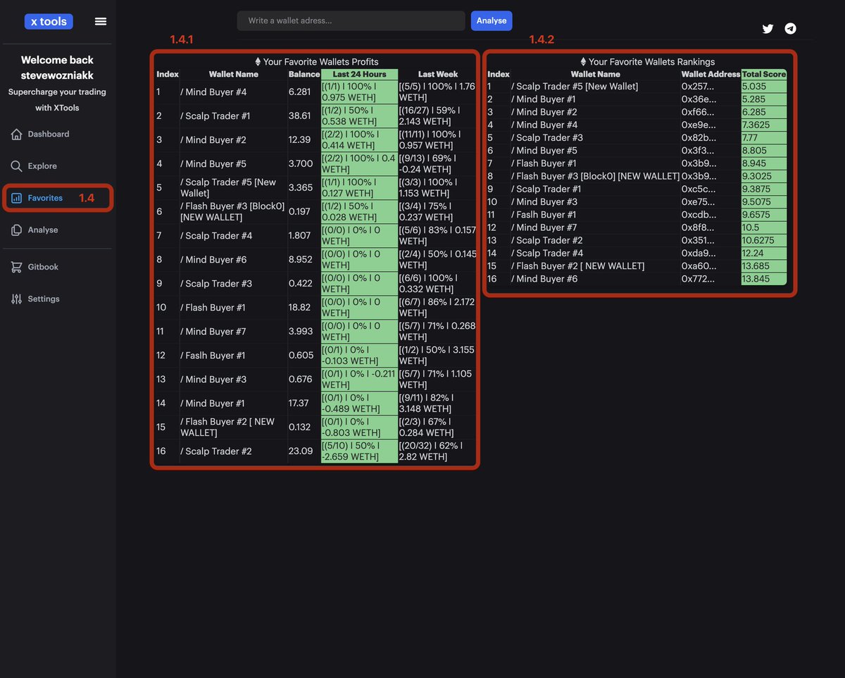Click Ethereum icon beside Wallets Rankings title

pyautogui.click(x=583, y=62)
